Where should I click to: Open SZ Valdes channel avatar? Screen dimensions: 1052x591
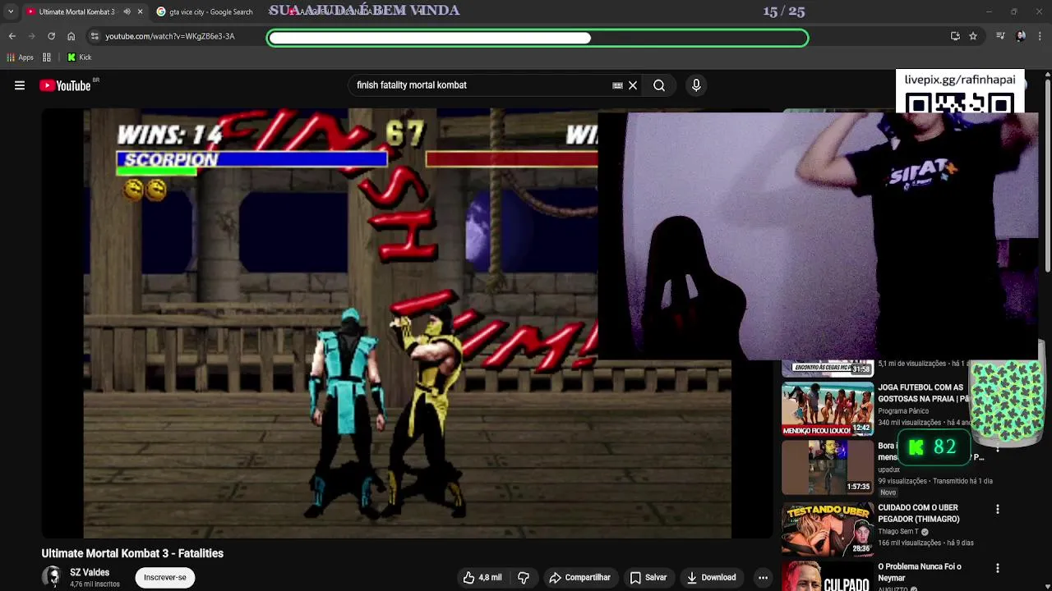(52, 577)
